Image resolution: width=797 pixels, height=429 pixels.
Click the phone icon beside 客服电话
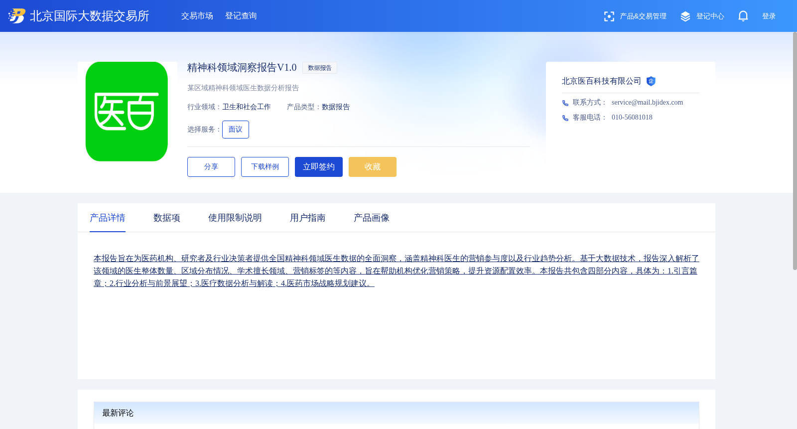pyautogui.click(x=565, y=118)
